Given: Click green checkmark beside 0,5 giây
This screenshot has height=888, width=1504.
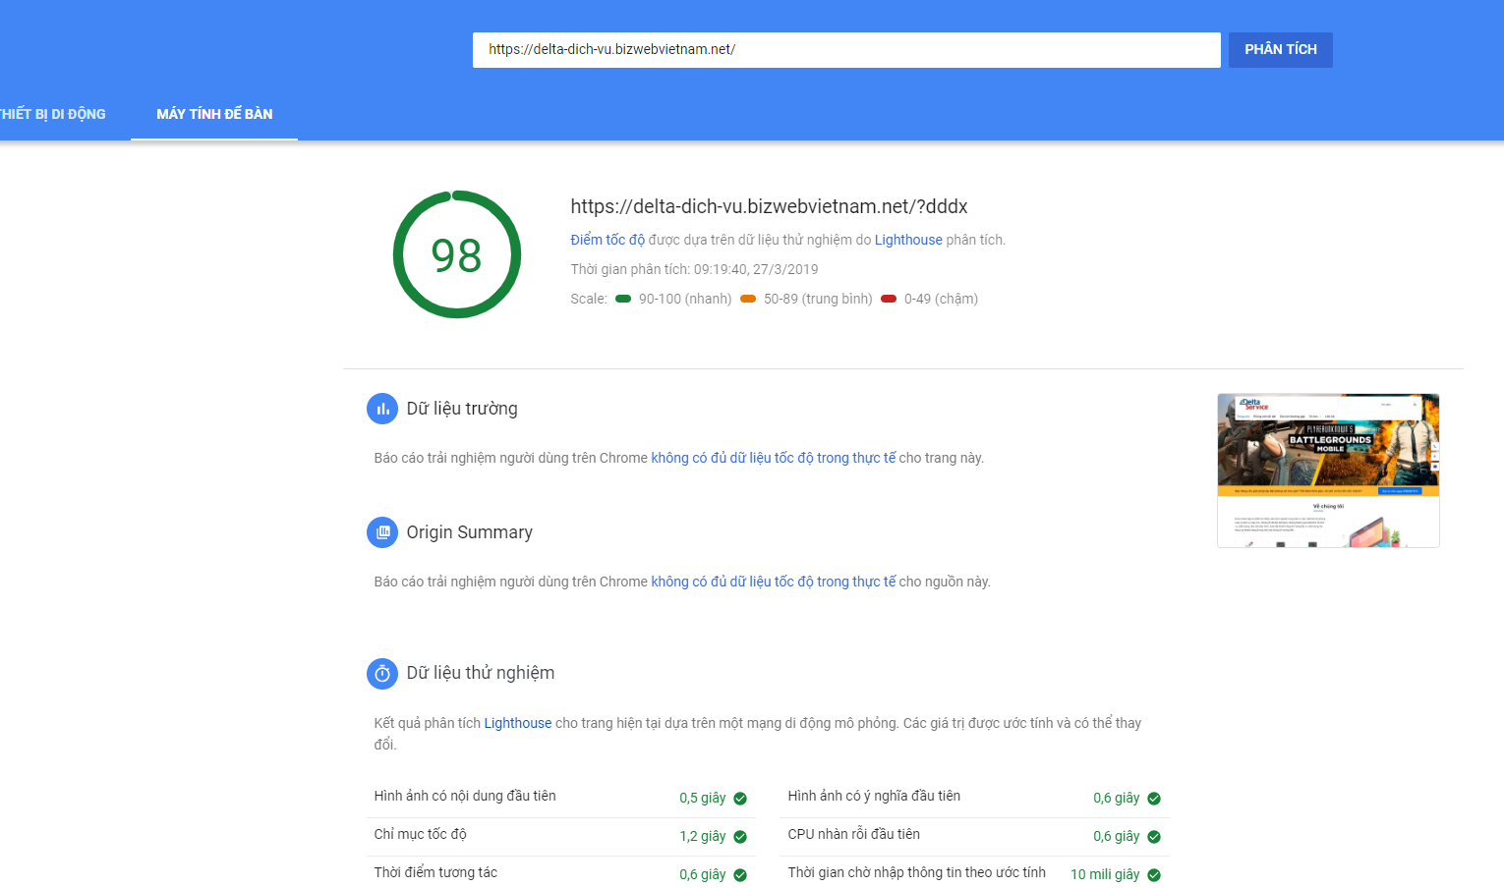Looking at the screenshot, I should tap(740, 799).
